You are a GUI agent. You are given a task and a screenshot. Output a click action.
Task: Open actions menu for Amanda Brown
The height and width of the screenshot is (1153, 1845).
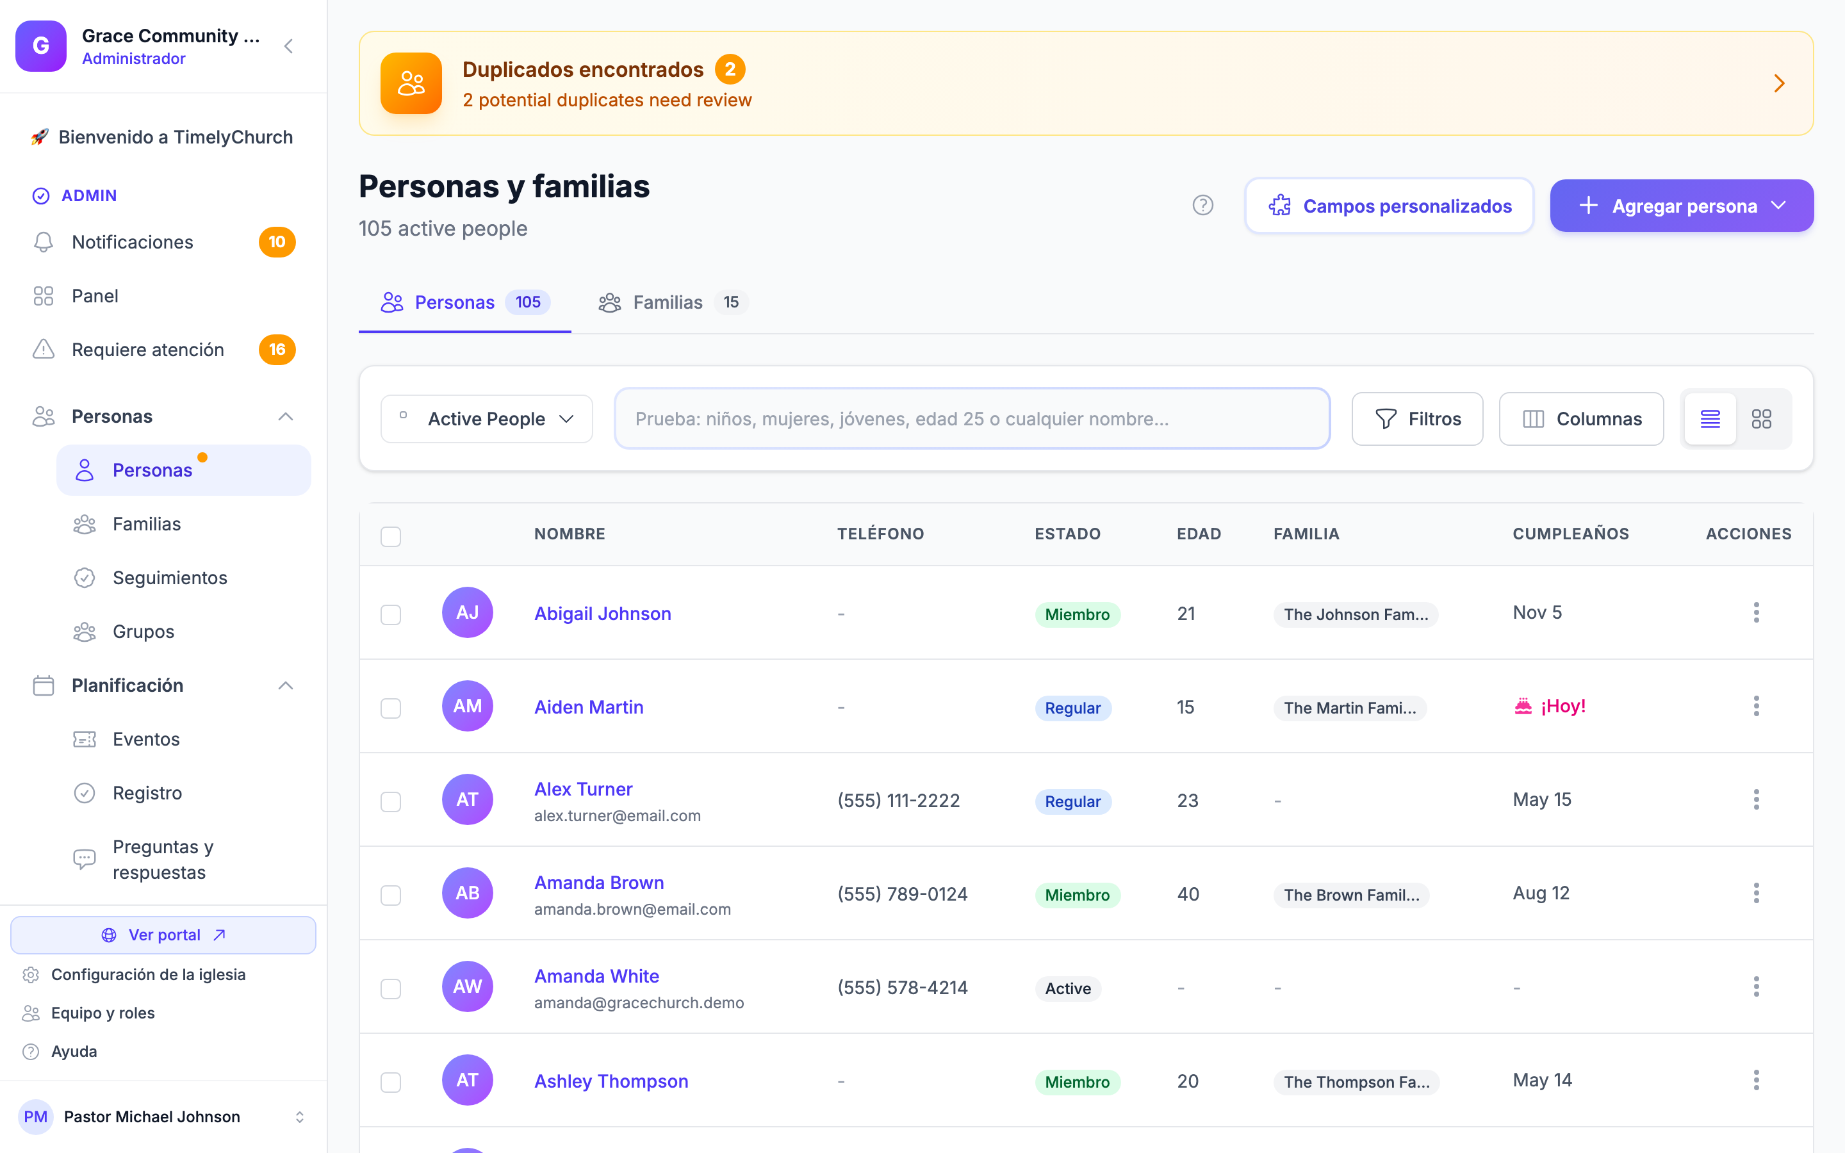(1756, 894)
